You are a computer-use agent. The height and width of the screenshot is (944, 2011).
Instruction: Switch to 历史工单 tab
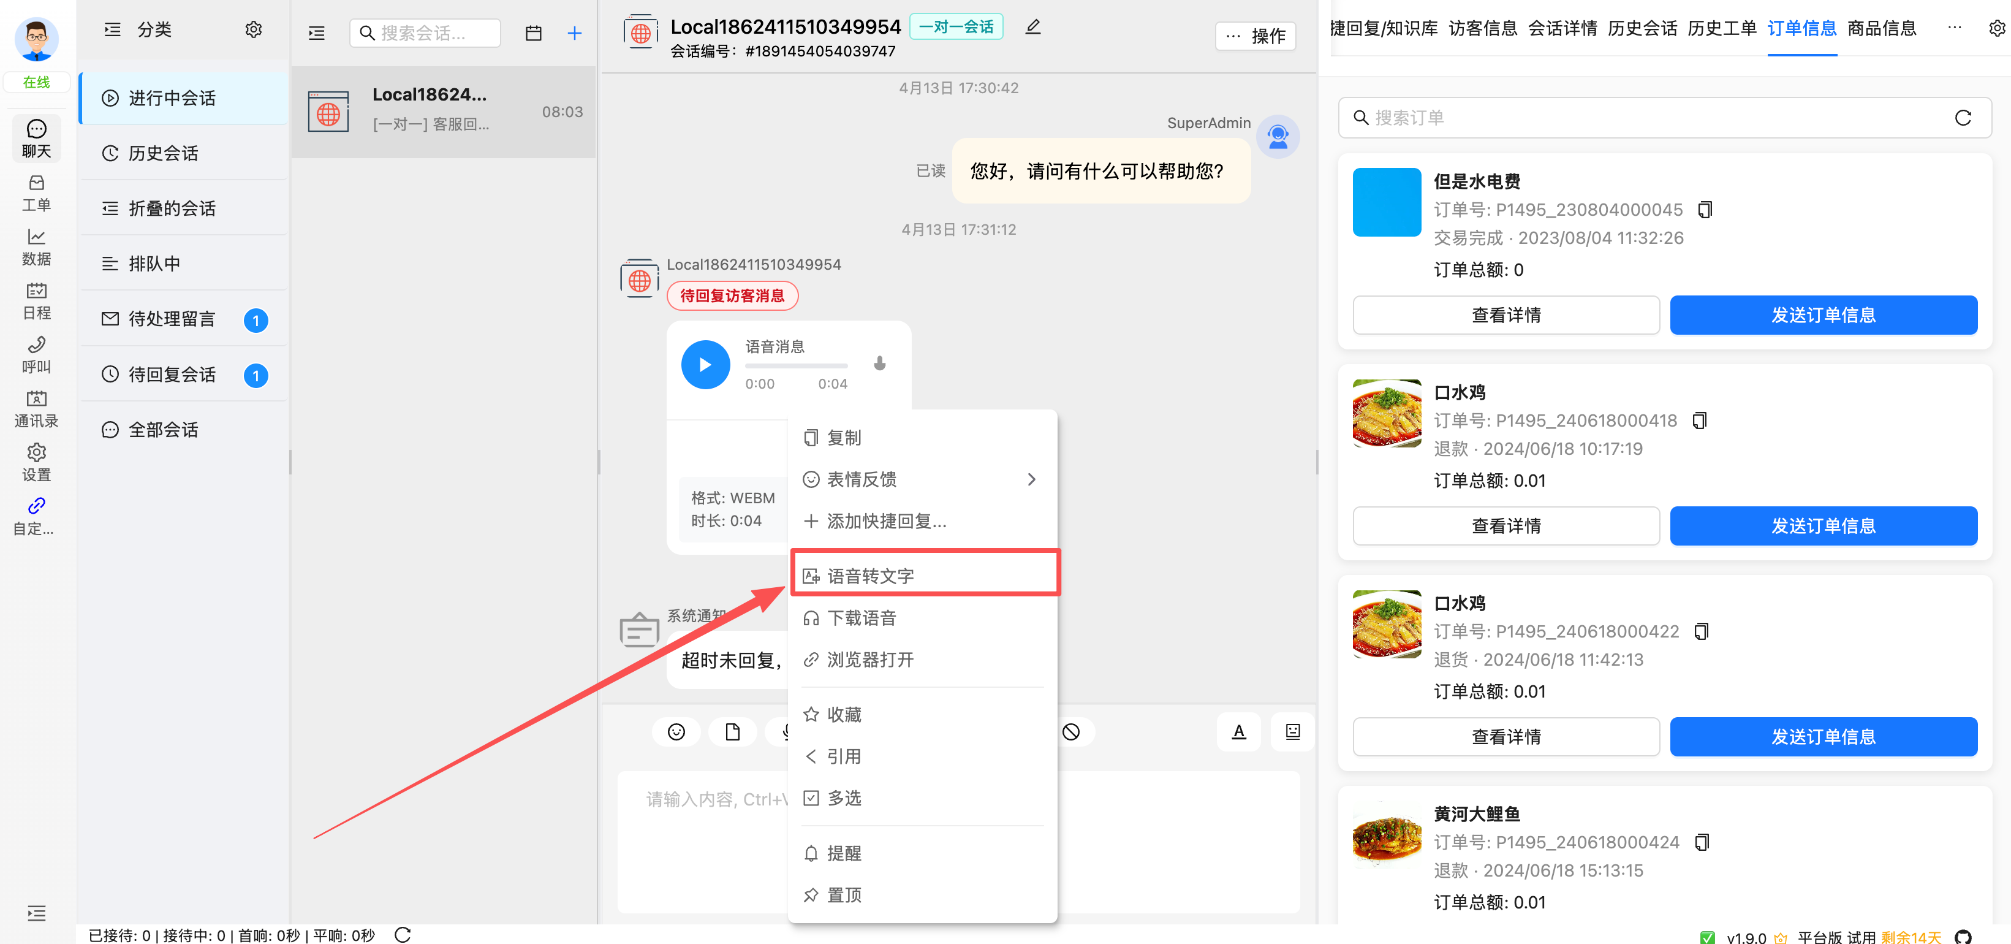[x=1721, y=28]
